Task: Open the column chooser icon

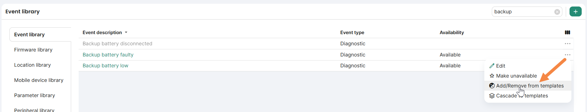Action: [x=567, y=32]
